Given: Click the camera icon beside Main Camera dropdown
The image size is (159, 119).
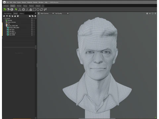Looking at the screenshot, I should 39,14.
